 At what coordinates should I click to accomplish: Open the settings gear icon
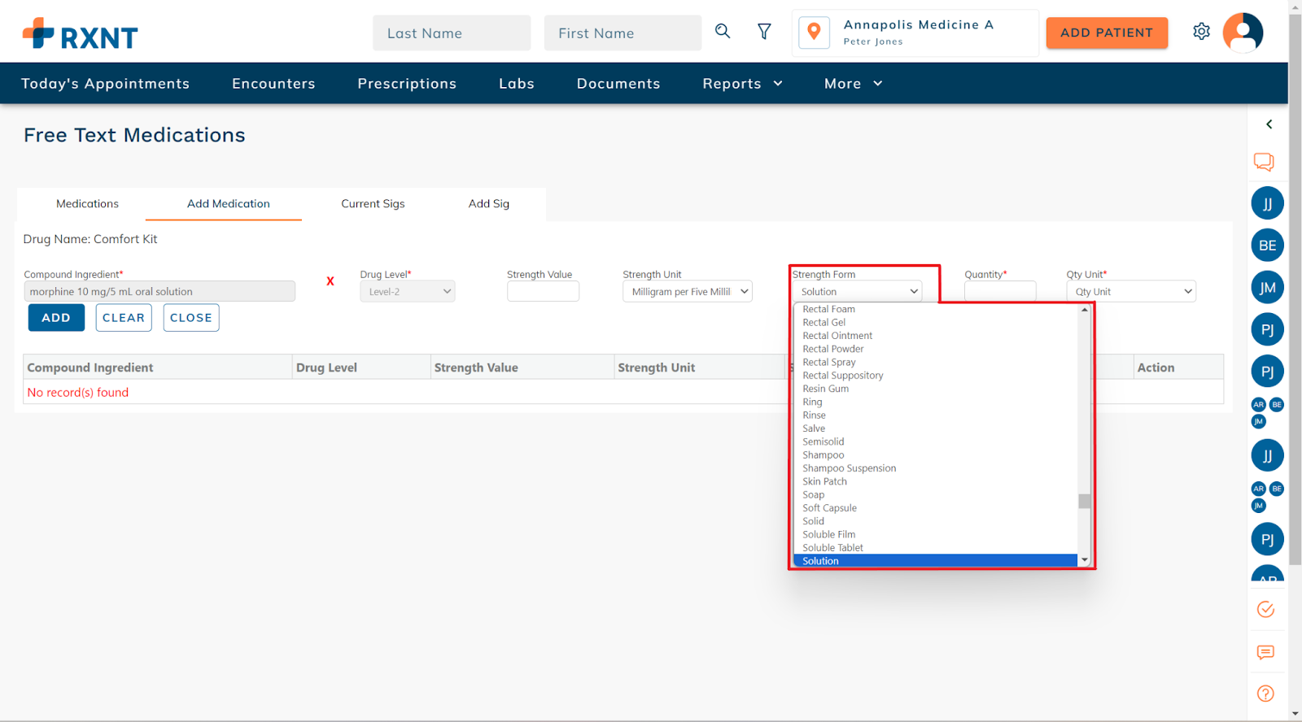coord(1201,32)
